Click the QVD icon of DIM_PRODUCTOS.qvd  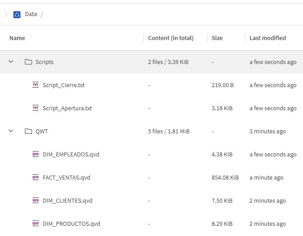36,224
